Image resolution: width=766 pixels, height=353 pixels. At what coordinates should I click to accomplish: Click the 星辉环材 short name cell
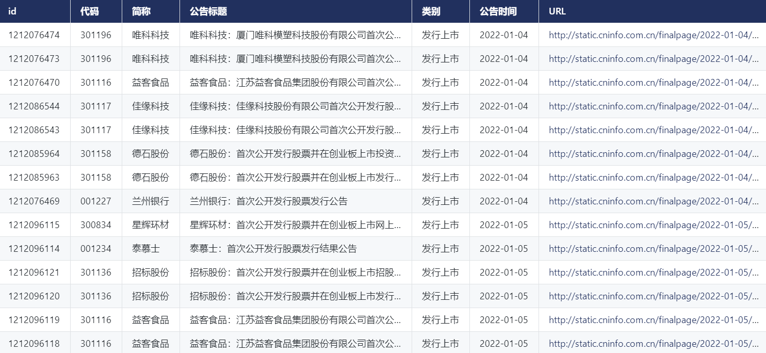151,225
